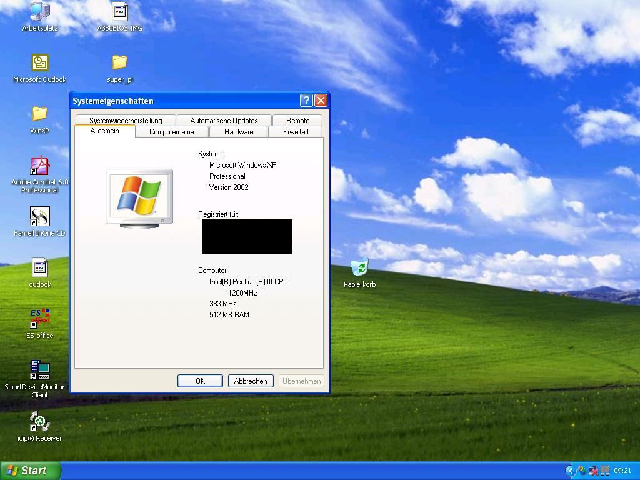
Task: Click the 'Microsoft Windows XP' text
Action: [243, 165]
